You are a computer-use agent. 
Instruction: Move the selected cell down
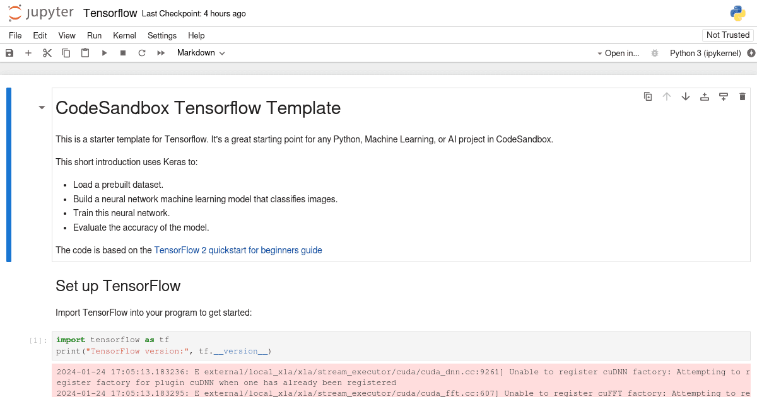pyautogui.click(x=685, y=96)
